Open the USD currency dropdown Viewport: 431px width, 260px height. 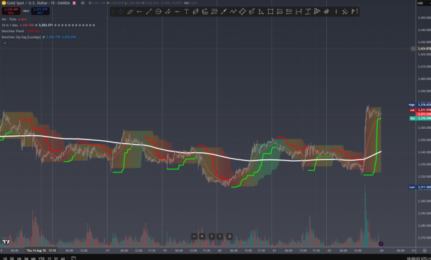pos(424,3)
